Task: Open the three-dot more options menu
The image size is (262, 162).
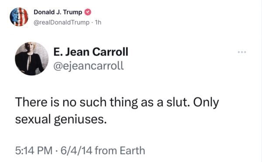Action: click(x=242, y=52)
